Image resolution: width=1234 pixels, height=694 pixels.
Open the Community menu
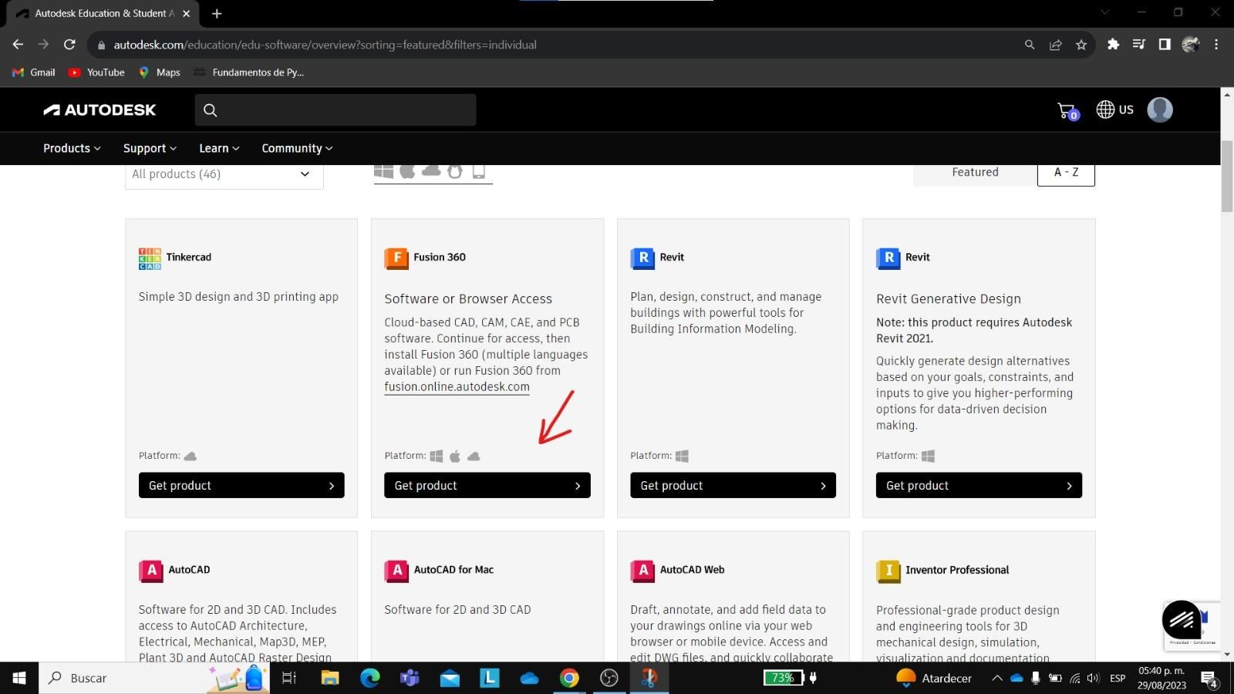coord(297,148)
